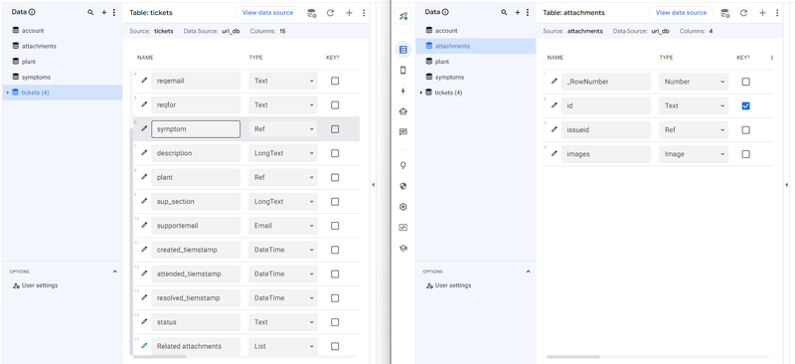Edit the reqemail column pencil icon
This screenshot has height=364, width=795.
point(144,81)
